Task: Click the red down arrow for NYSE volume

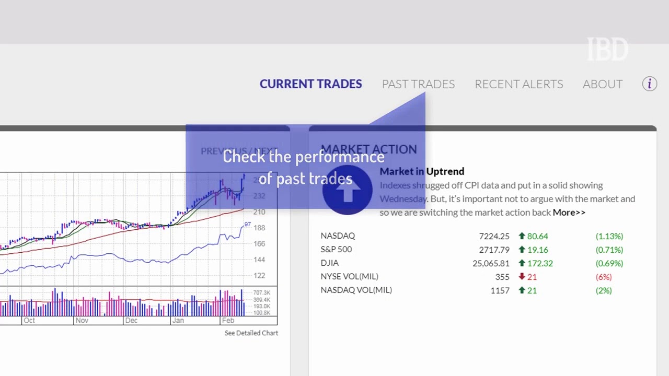Action: click(x=522, y=277)
